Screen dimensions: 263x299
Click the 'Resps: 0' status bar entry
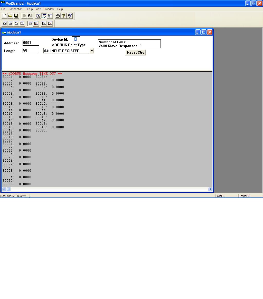[244, 196]
